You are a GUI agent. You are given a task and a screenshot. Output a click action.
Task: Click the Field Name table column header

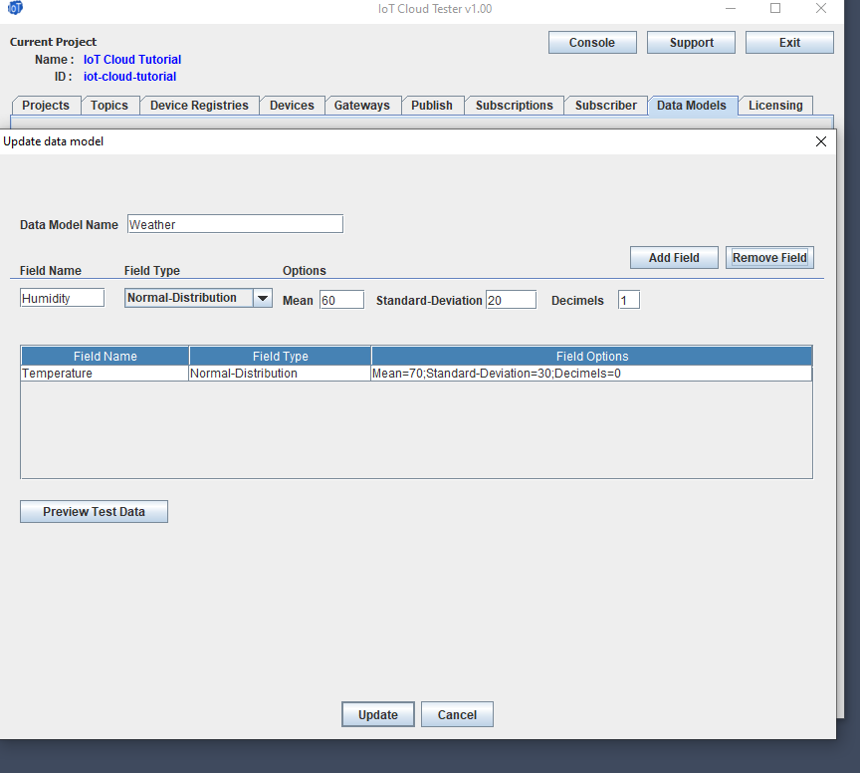pos(105,356)
